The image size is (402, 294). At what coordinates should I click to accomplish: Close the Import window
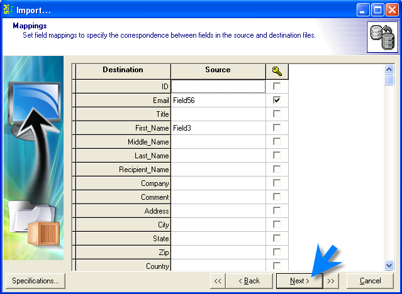[393, 9]
